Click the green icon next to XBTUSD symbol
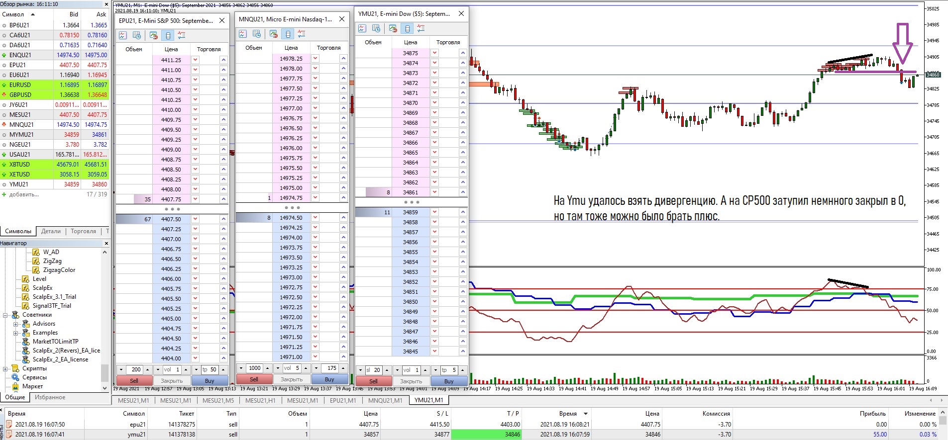 (x=4, y=165)
